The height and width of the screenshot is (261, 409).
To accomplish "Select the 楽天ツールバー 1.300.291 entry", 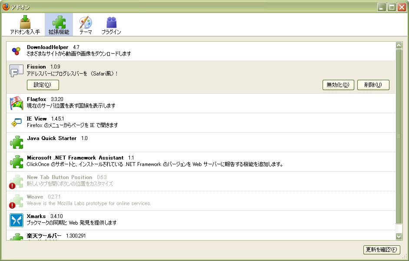I will click(201, 235).
